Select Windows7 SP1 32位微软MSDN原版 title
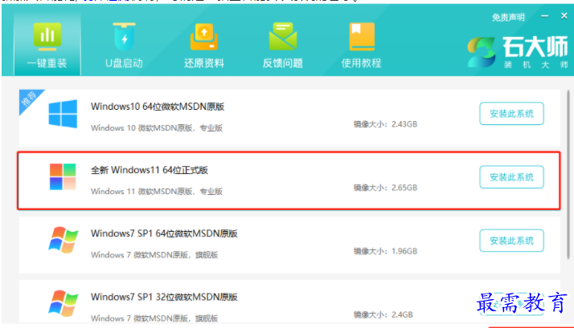Image resolution: width=574 pixels, height=328 pixels. coord(164,297)
